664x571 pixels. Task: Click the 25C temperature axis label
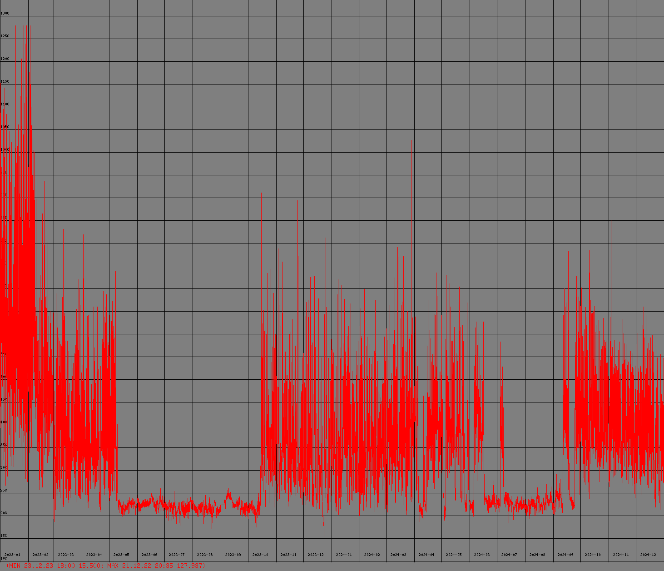pos(4,491)
